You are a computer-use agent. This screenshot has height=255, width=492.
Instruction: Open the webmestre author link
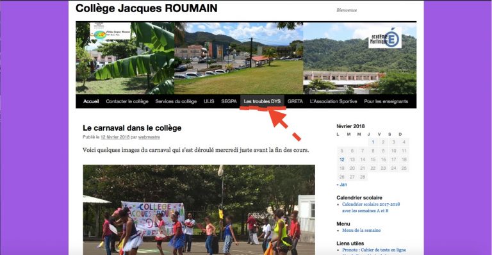(x=149, y=137)
